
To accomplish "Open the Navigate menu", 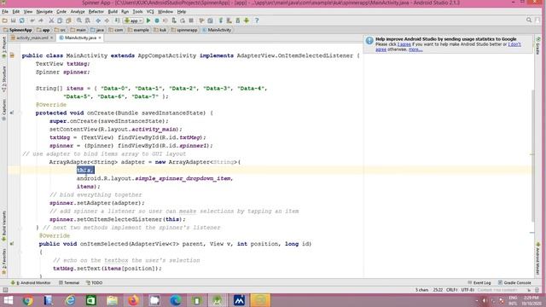I will [44, 11].
